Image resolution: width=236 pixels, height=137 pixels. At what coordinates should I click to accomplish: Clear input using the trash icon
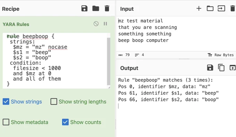[x=233, y=9]
